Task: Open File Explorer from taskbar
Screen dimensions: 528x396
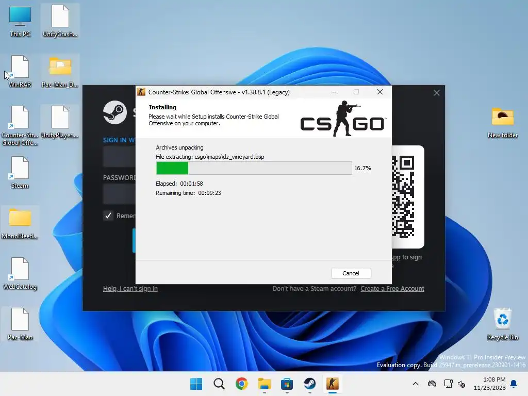Action: (x=265, y=384)
